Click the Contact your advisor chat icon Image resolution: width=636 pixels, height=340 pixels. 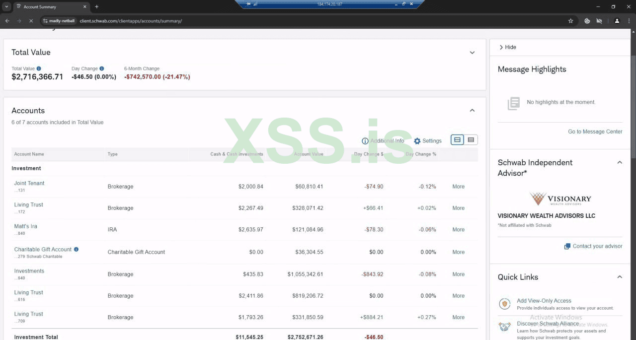[x=567, y=246]
